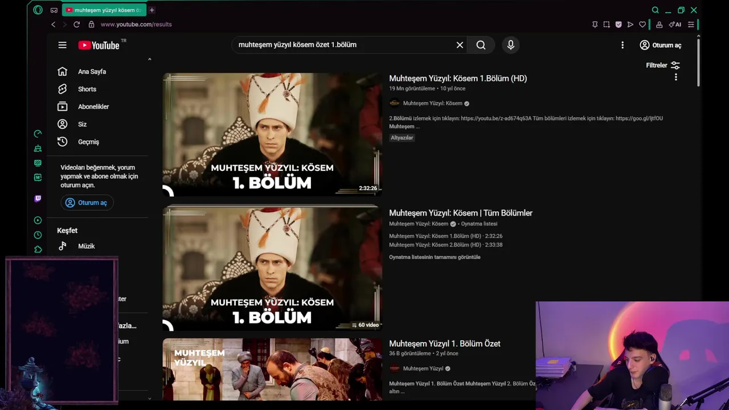Open Muhteşem Yüzyıl: Kösem | Tüm Bölümler playlist
Viewport: 729px width, 410px height.
point(461,213)
